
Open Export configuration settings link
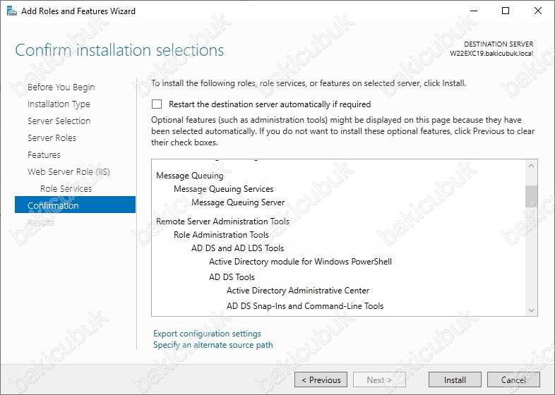(x=207, y=334)
